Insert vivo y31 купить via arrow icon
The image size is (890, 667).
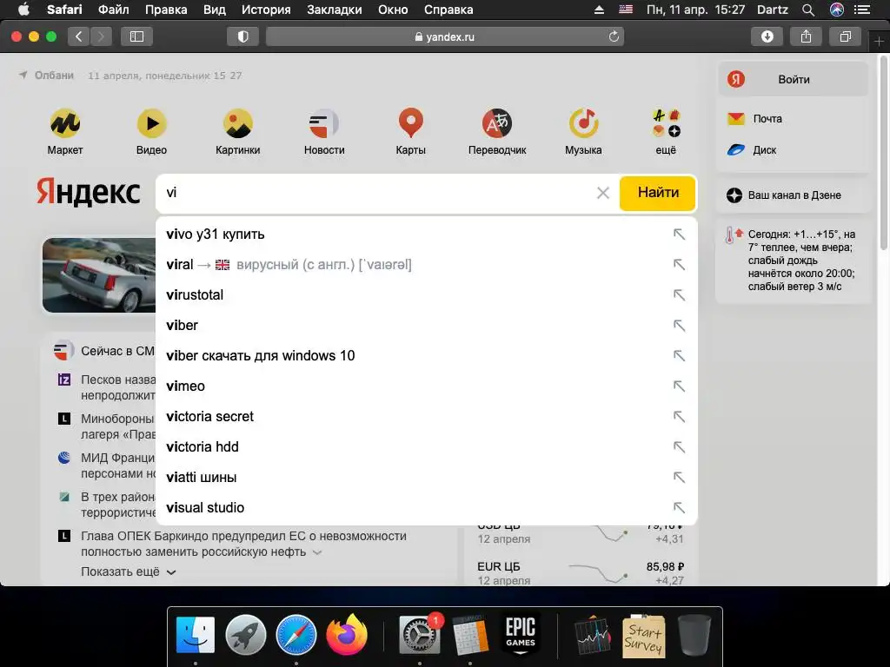click(x=679, y=234)
